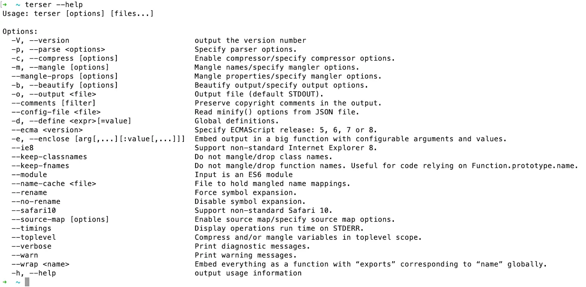Click the --ecma <version> option
The height and width of the screenshot is (287, 586).
click(x=47, y=130)
